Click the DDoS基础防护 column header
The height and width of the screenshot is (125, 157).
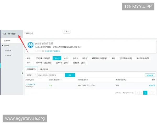pos(83,80)
